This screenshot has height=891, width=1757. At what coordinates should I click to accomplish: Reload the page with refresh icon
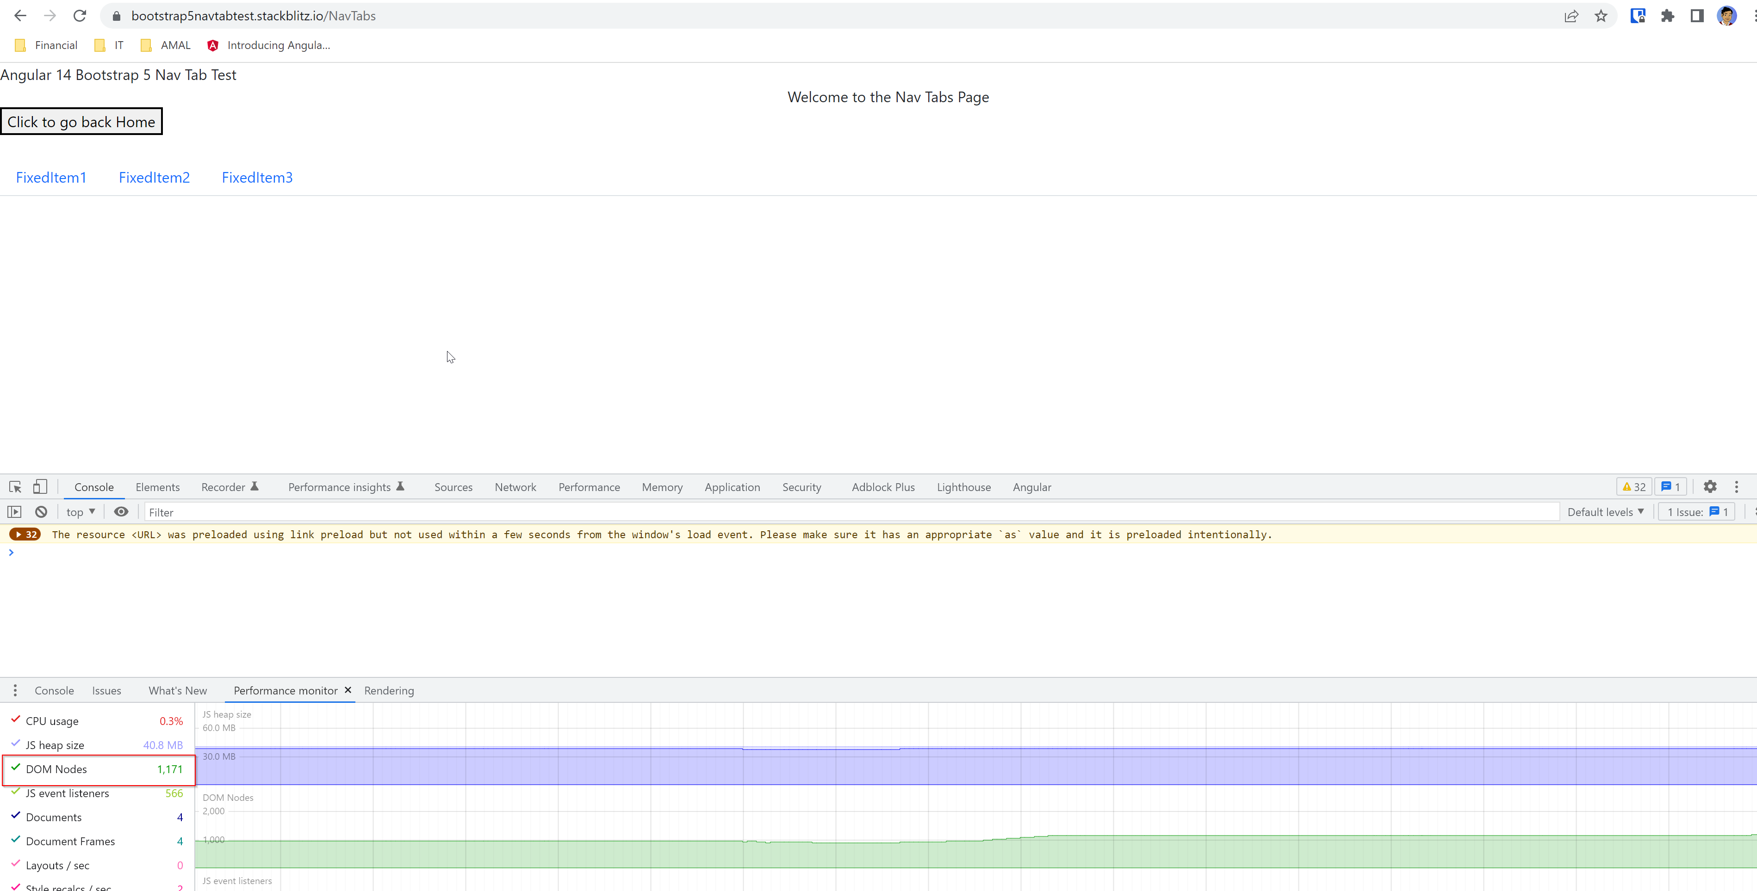80,16
